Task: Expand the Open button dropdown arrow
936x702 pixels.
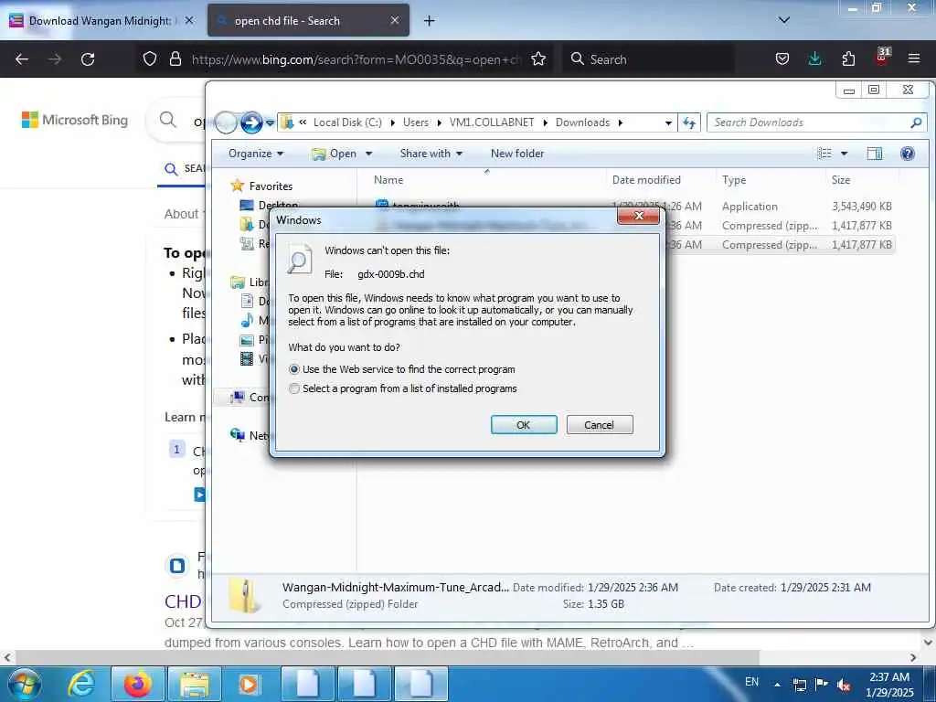Action: pos(369,154)
